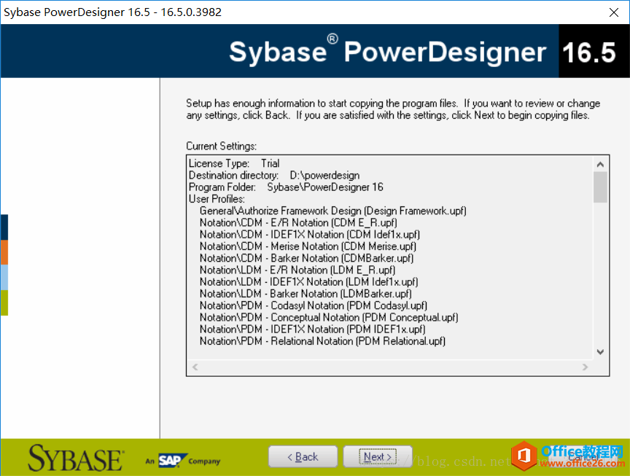
Task: Click the 16.5 version badge in the header
Action: click(x=589, y=52)
